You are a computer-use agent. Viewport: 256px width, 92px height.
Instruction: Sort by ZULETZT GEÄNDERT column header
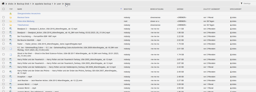point(212,9)
